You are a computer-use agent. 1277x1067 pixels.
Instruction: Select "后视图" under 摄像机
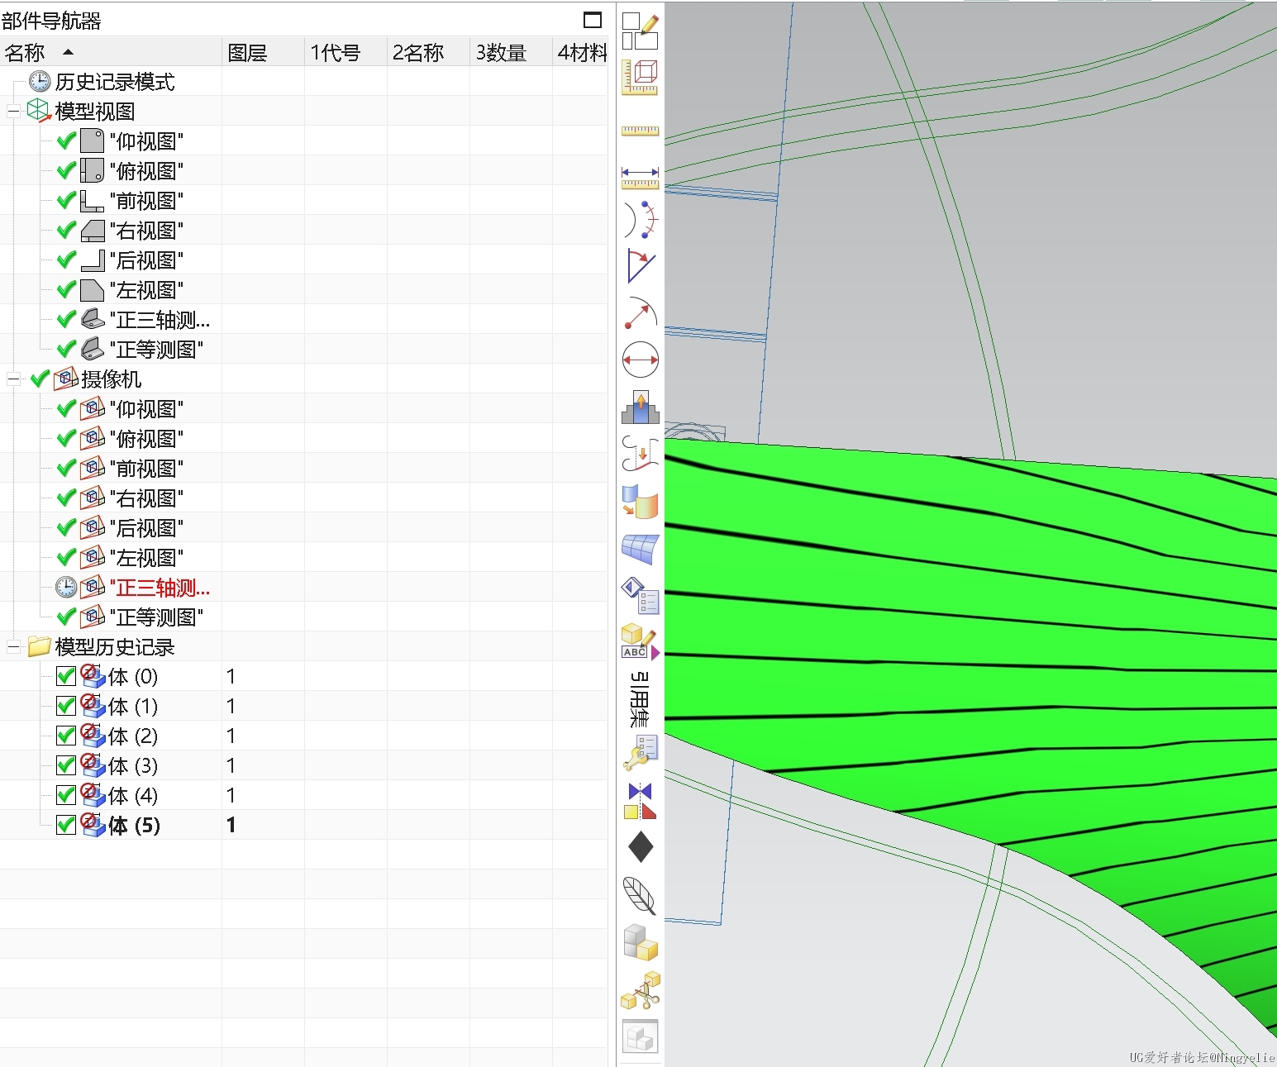pyautogui.click(x=146, y=528)
